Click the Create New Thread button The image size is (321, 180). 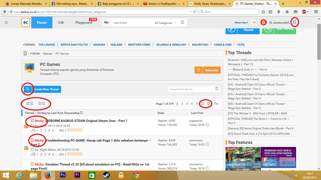click(46, 89)
